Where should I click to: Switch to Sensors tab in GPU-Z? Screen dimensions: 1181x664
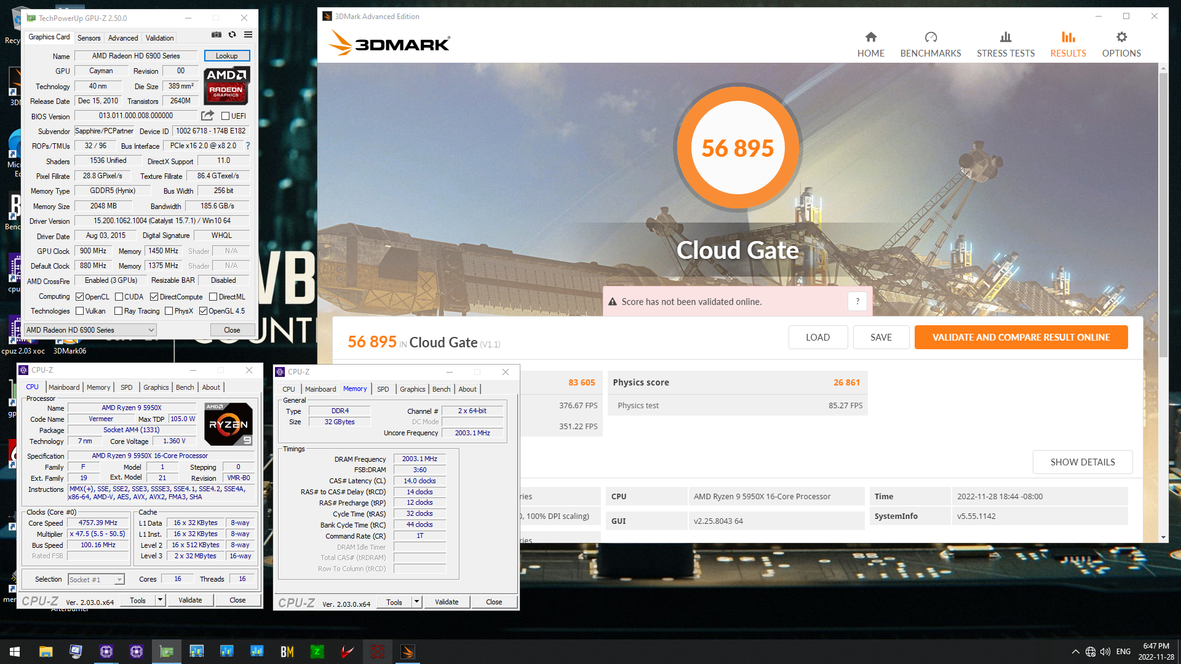pyautogui.click(x=89, y=38)
